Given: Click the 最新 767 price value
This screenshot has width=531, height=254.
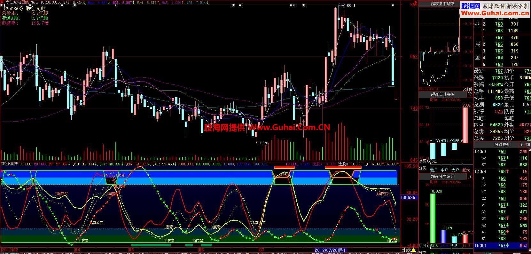Looking at the screenshot, I should [499, 71].
